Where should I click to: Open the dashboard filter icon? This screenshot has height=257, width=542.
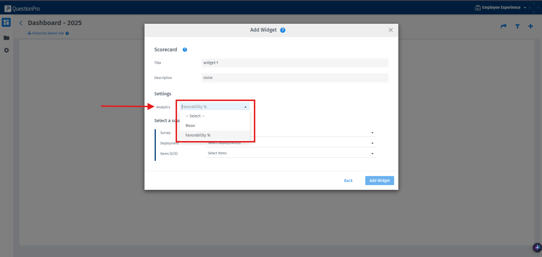tap(517, 26)
